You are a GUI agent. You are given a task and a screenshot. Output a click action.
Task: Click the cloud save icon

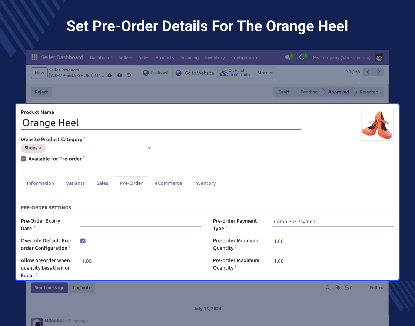click(120, 75)
